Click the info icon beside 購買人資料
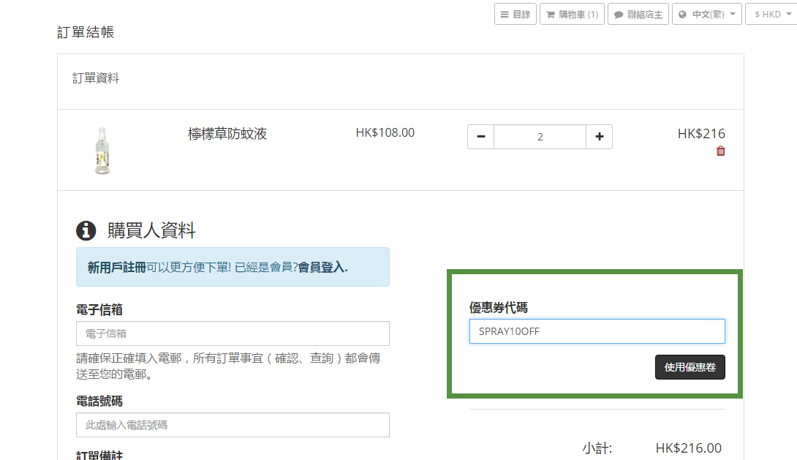Viewport: 797px width, 460px height. tap(86, 231)
